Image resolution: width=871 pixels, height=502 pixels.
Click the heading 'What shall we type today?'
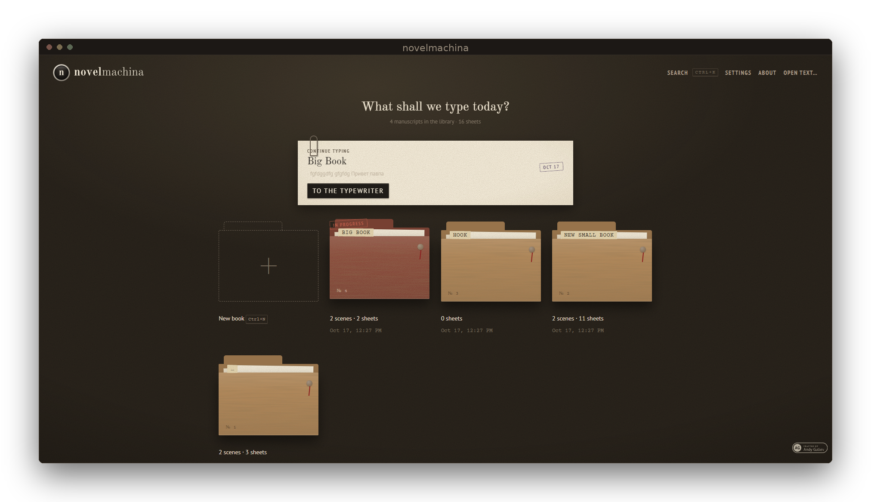(x=435, y=107)
